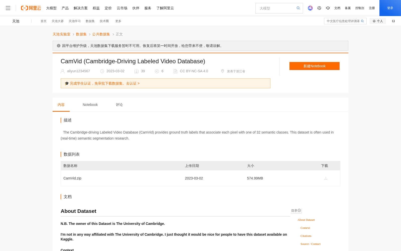Click the user avatar icon beside aliyun1234567
Image resolution: width=401 pixels, height=251 pixels.
click(x=63, y=71)
